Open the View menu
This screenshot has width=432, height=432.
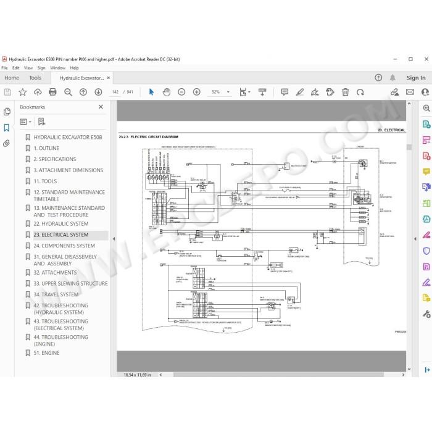tap(28, 68)
